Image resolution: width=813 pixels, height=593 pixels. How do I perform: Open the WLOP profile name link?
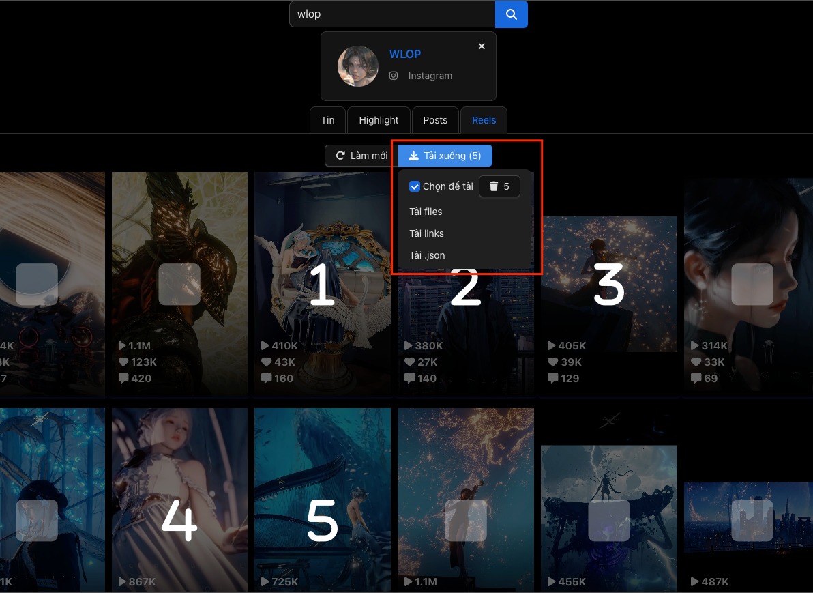[405, 54]
